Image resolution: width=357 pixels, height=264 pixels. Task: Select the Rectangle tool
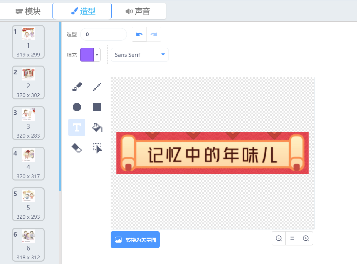coord(97,107)
